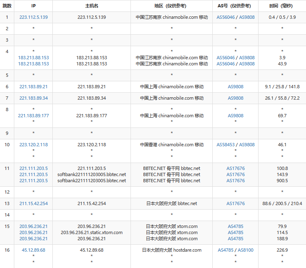Select hop number 3 cell
The width and height of the screenshot is (306, 268).
(7, 40)
